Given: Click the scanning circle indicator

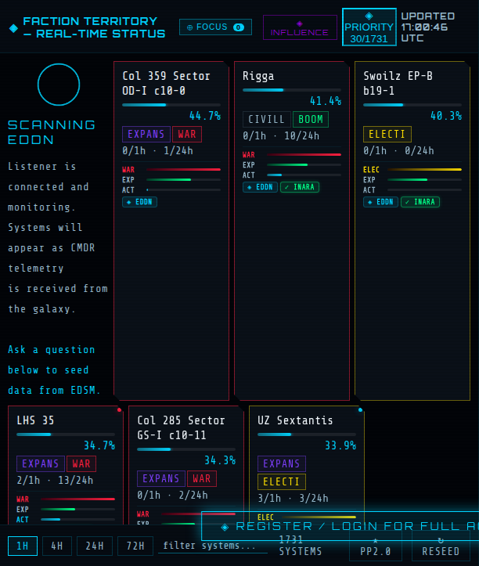Looking at the screenshot, I should [59, 85].
